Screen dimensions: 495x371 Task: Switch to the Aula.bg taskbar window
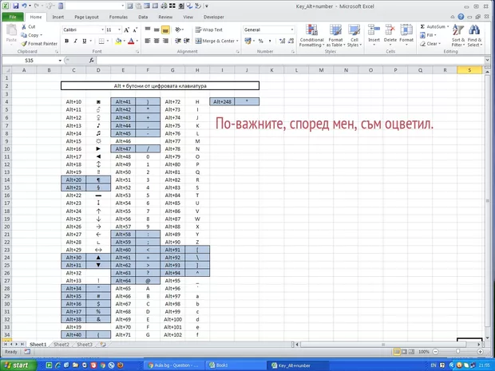175,365
